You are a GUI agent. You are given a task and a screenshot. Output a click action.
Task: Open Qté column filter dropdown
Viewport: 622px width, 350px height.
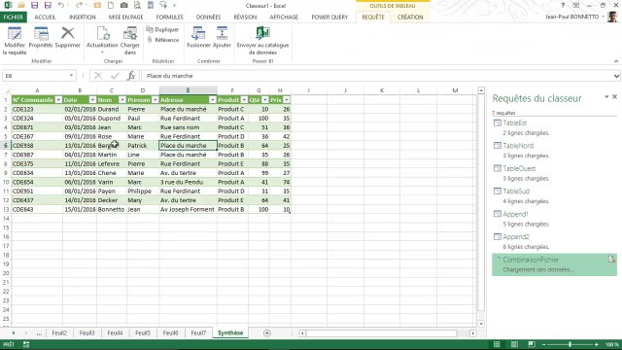(x=265, y=100)
